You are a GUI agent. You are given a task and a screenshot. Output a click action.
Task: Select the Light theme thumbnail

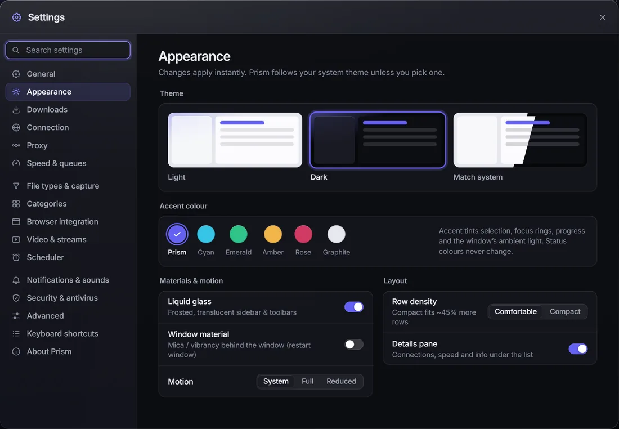pos(235,140)
